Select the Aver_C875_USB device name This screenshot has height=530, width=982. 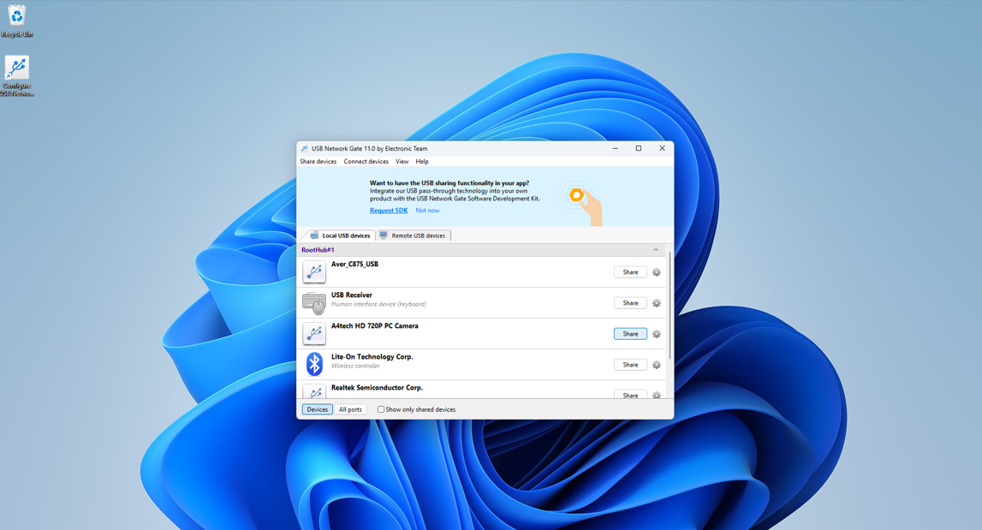[x=354, y=265]
